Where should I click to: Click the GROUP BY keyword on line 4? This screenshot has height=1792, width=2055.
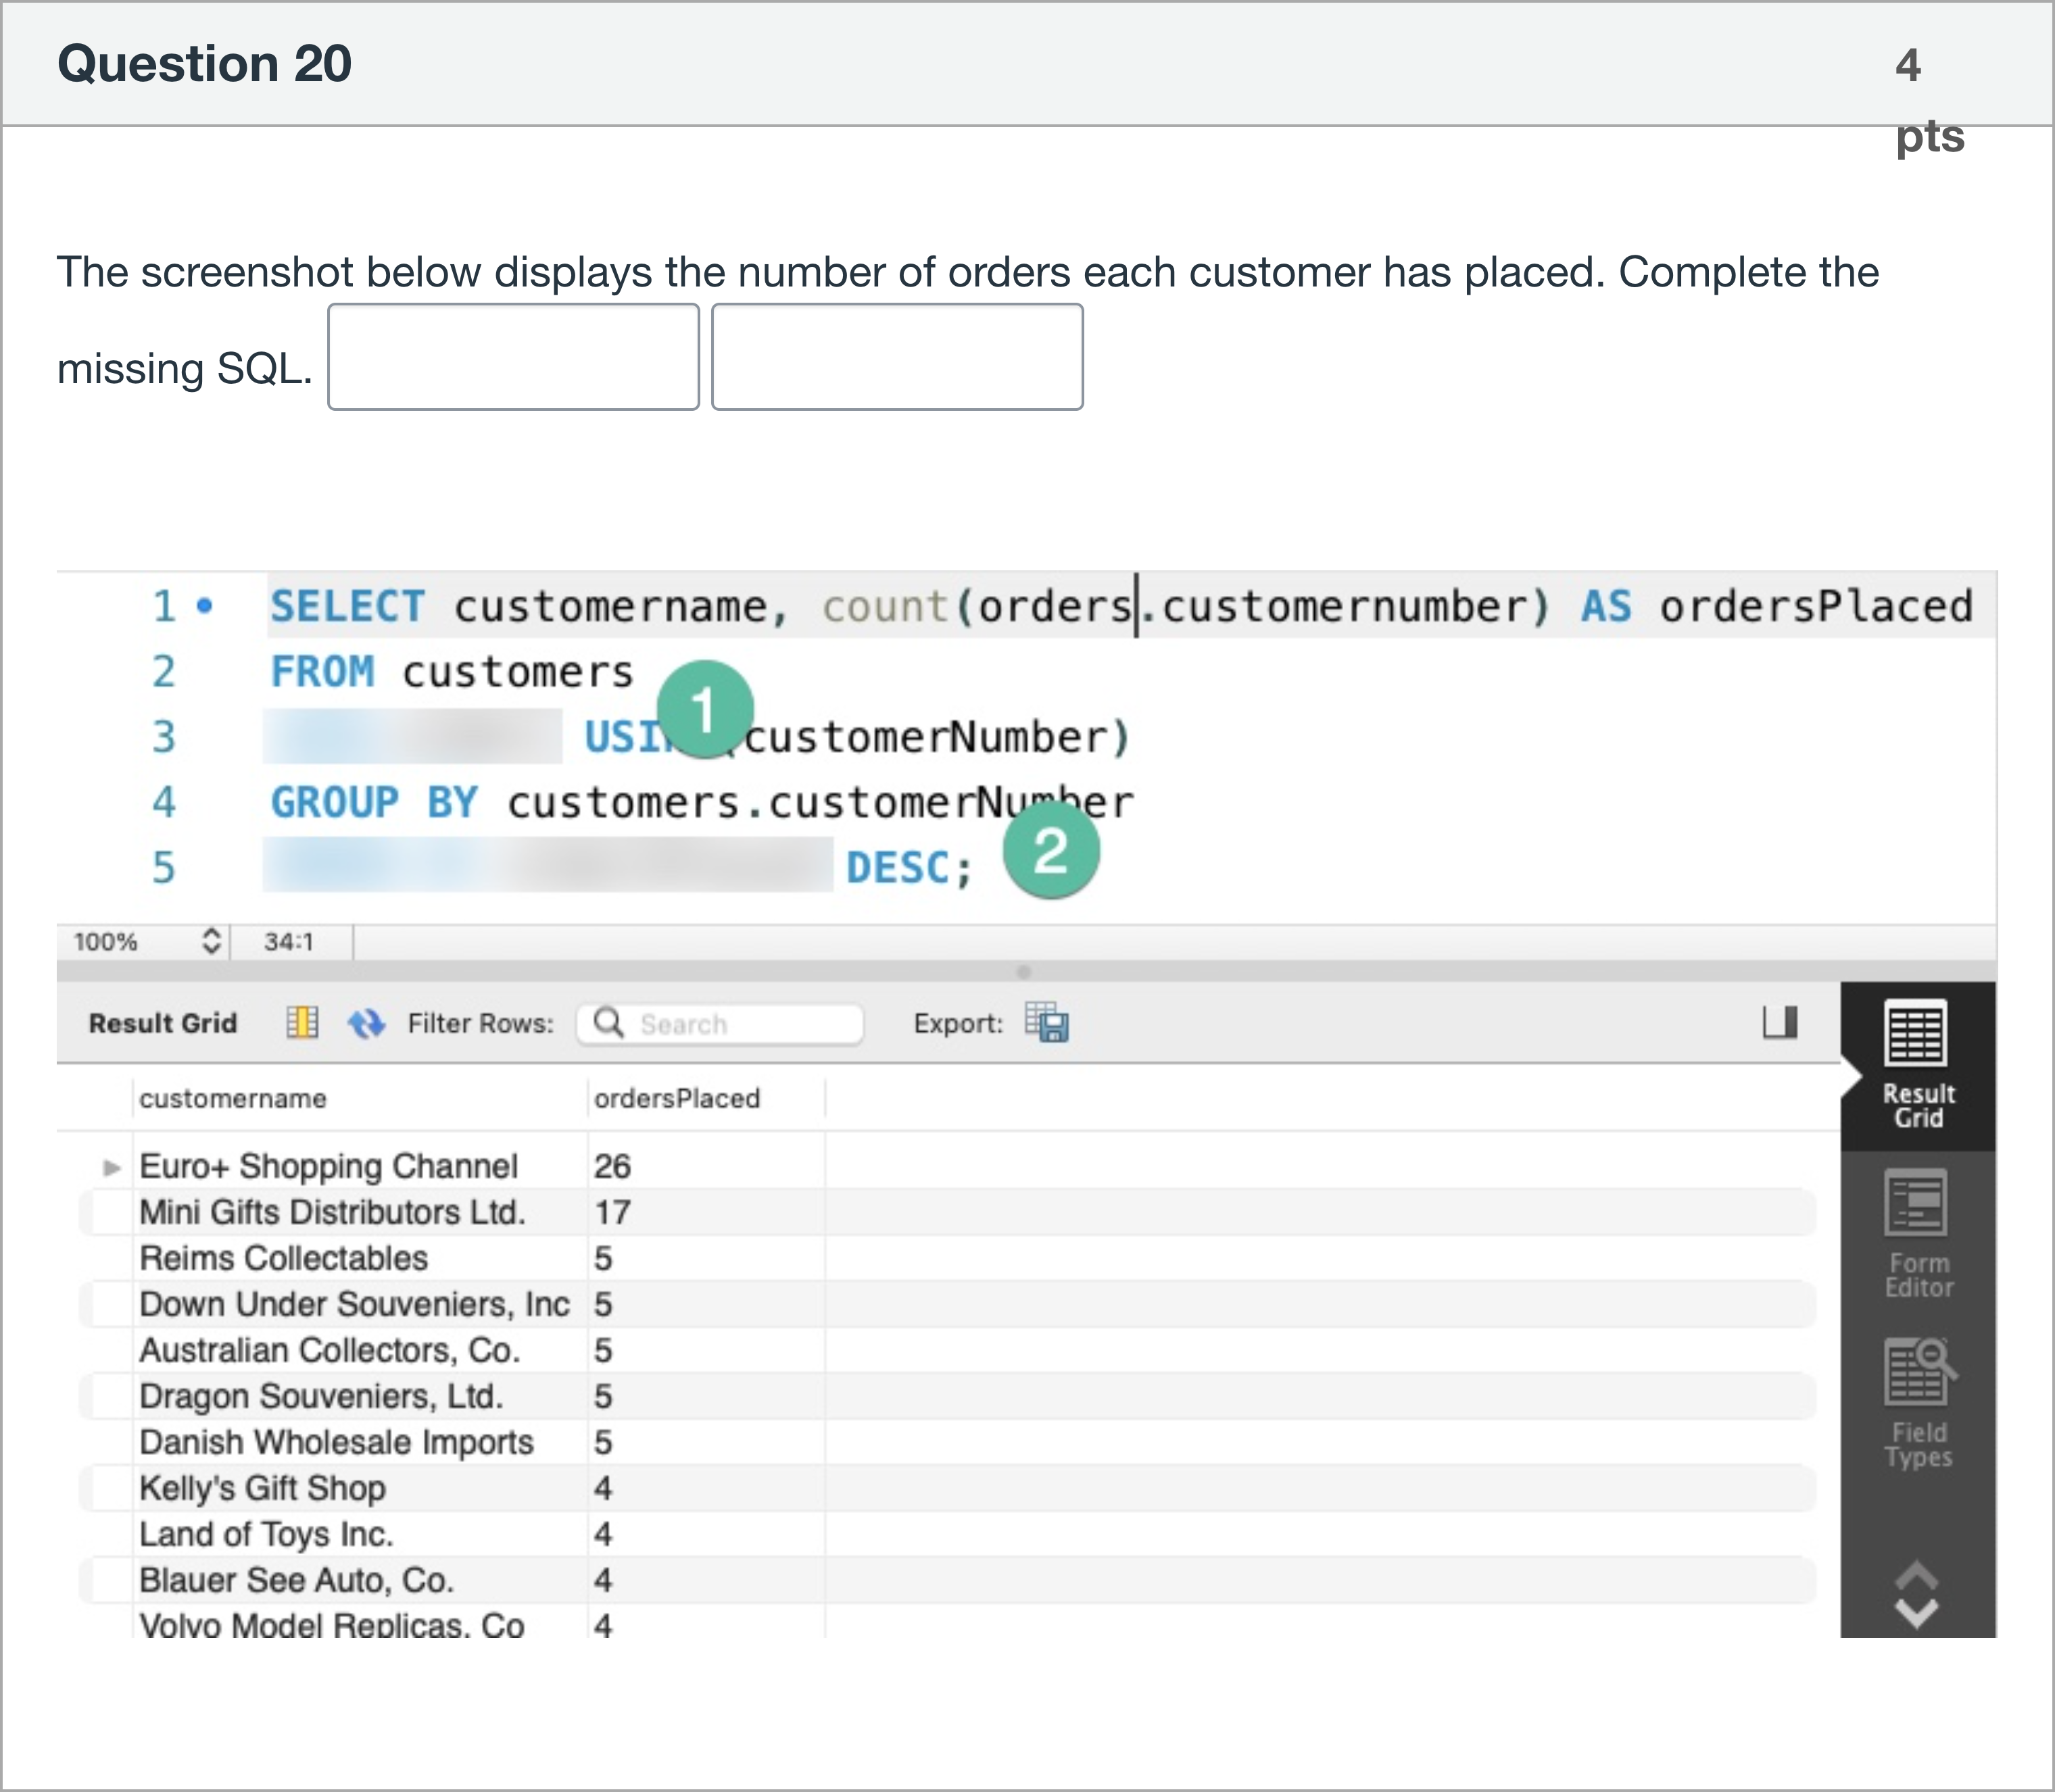374,802
